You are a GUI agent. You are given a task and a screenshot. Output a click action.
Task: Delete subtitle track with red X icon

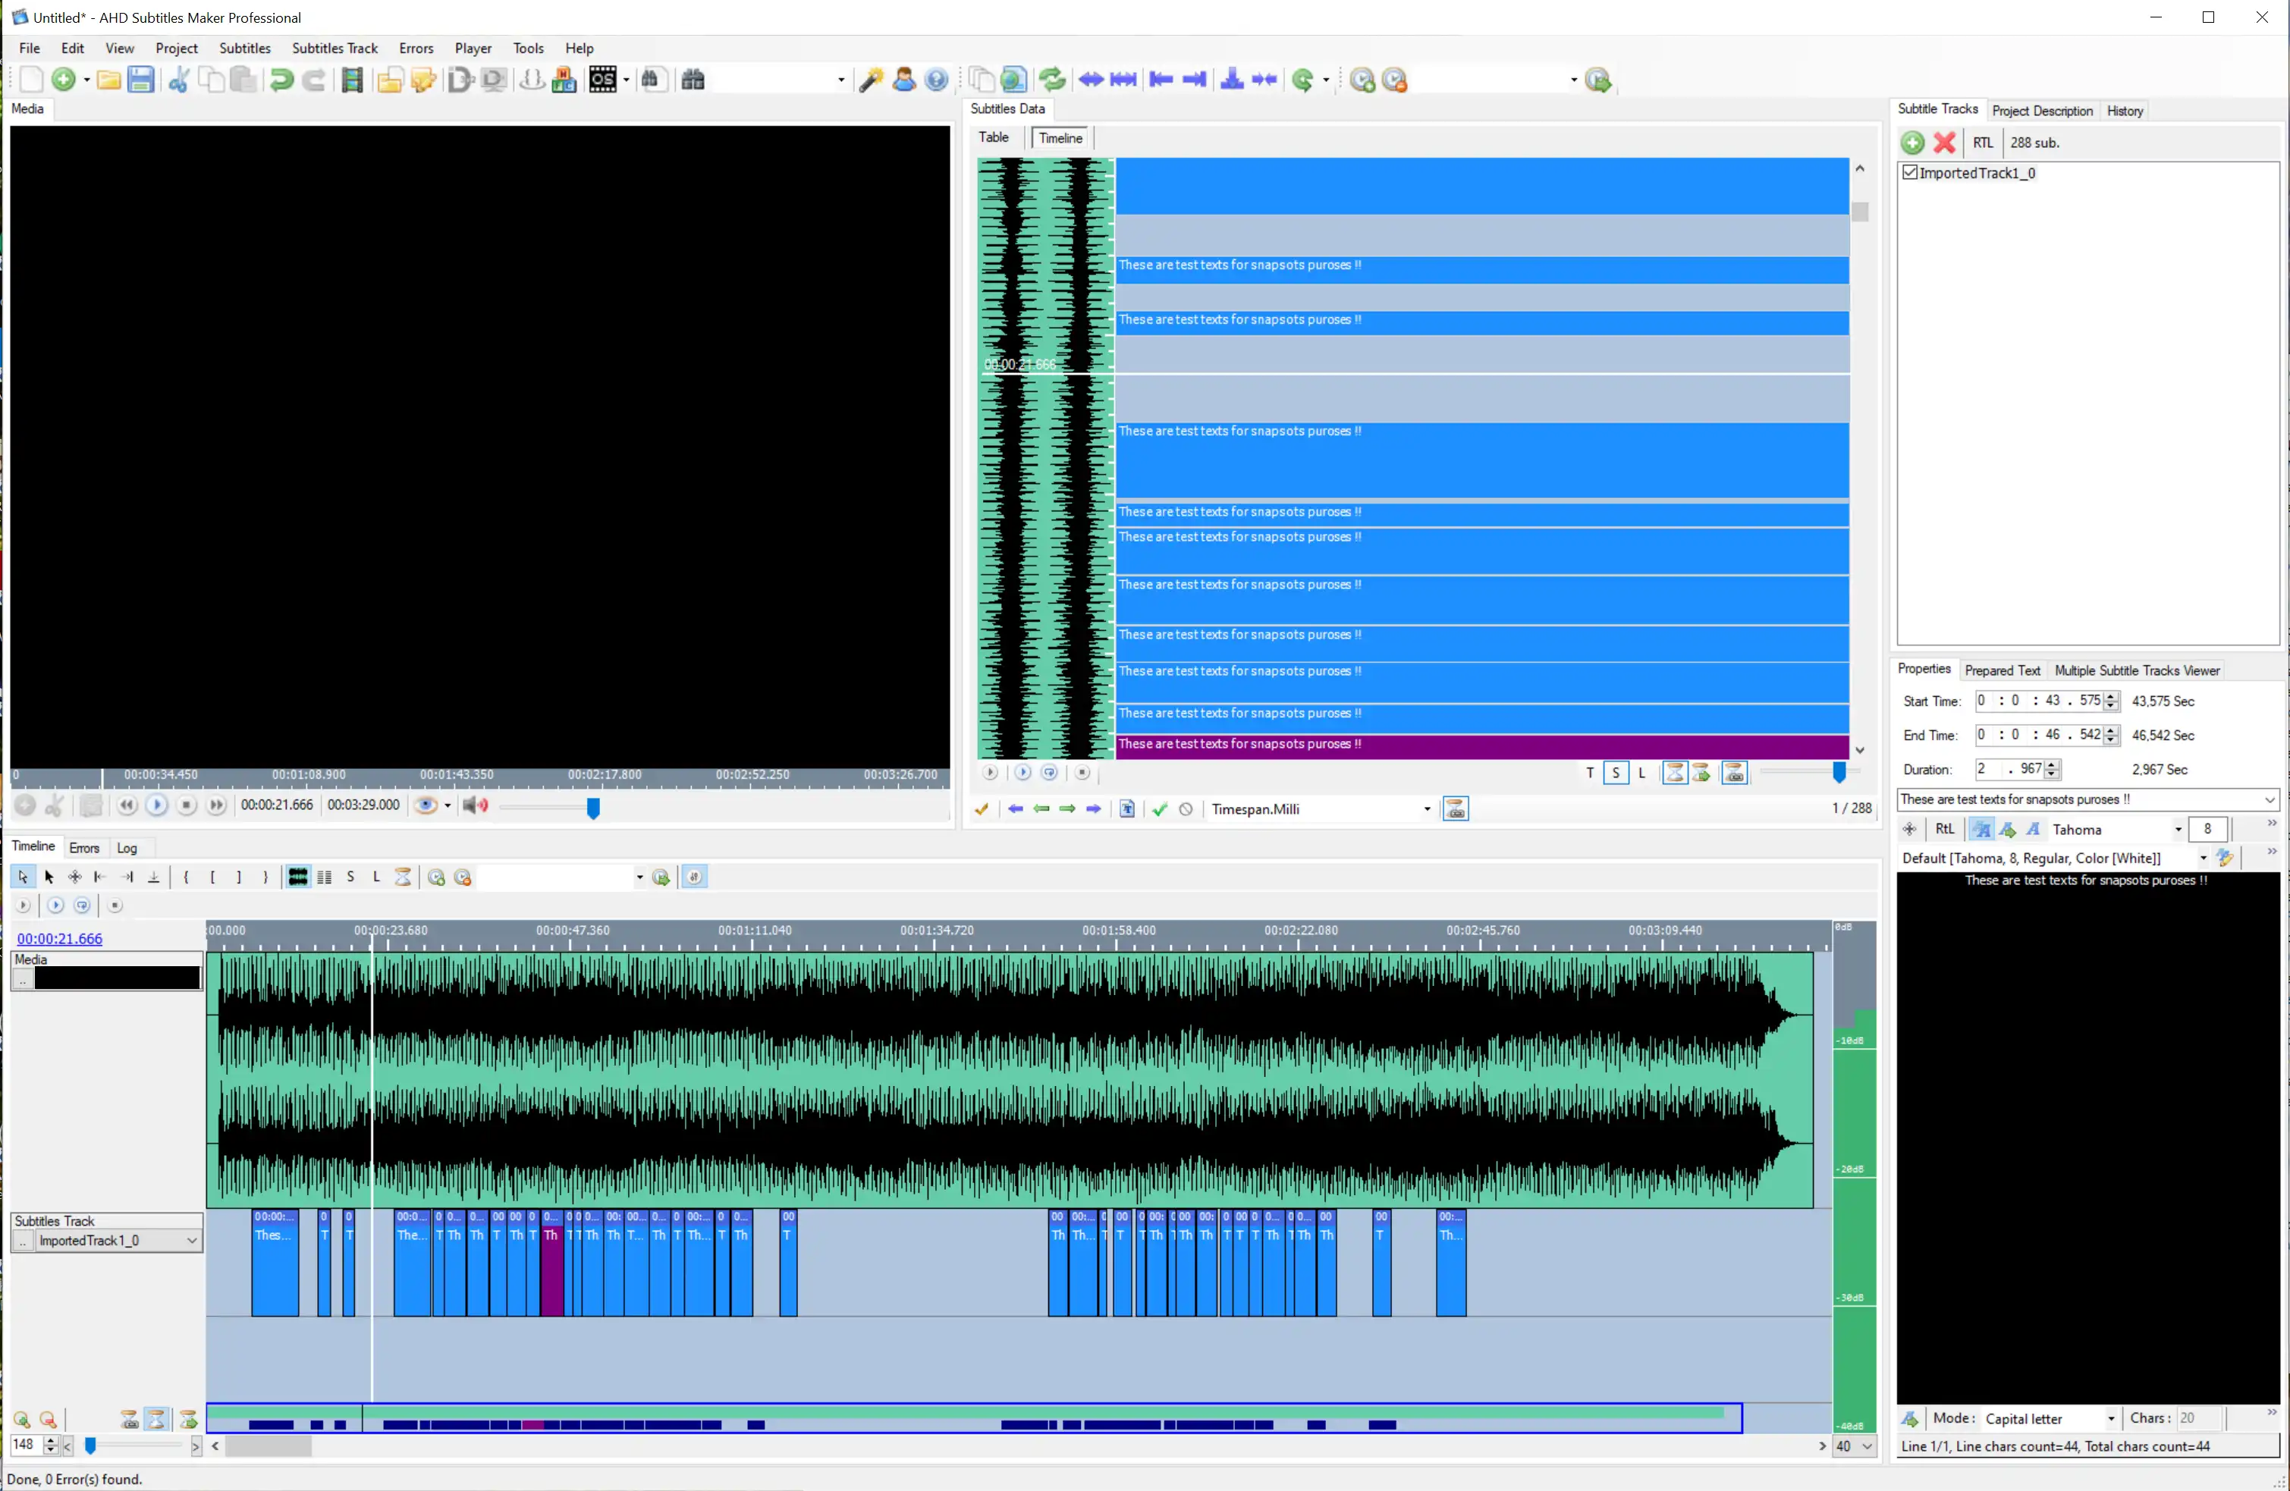tap(1943, 143)
